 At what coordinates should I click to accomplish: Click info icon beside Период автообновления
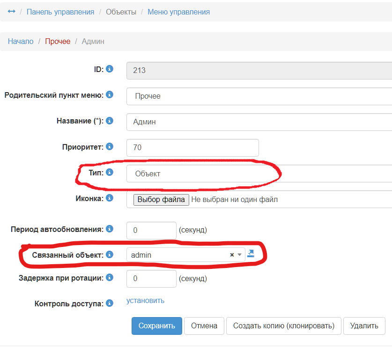point(110,229)
